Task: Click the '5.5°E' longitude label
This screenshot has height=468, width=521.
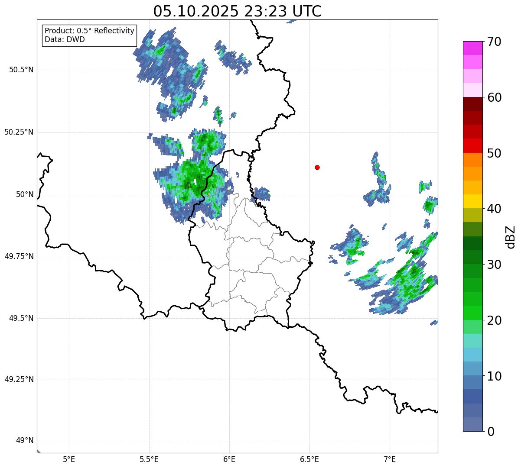Action: pyautogui.click(x=149, y=459)
